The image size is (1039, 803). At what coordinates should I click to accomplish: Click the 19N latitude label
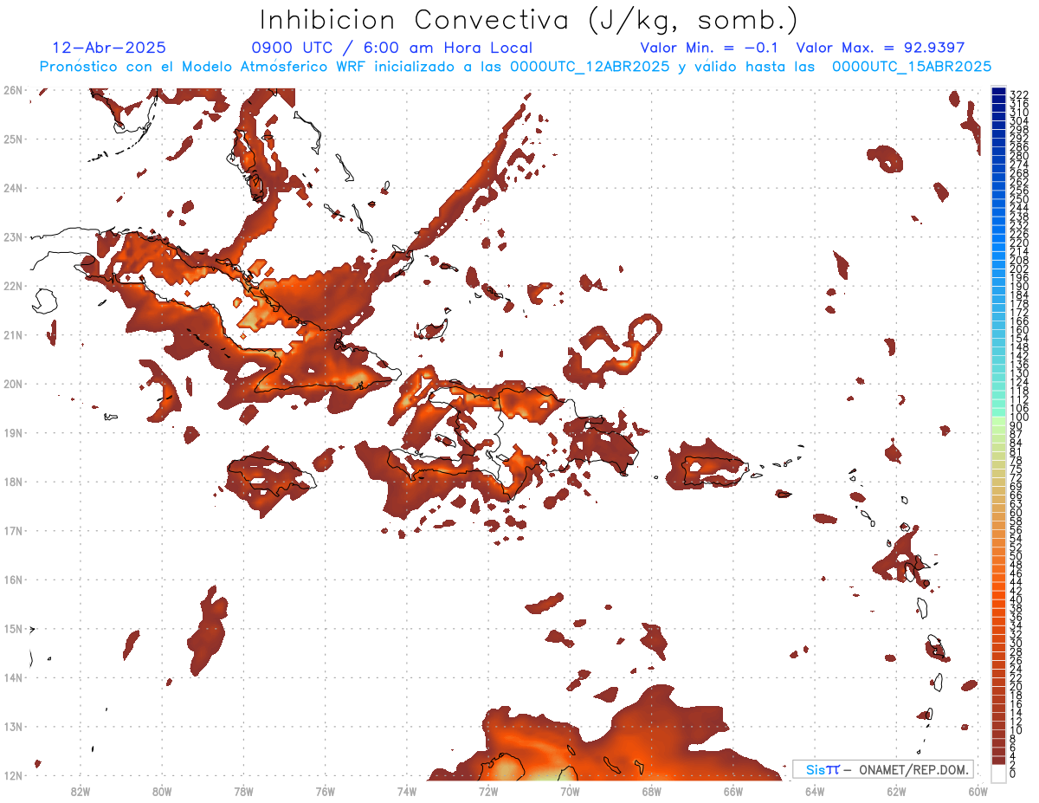(13, 432)
